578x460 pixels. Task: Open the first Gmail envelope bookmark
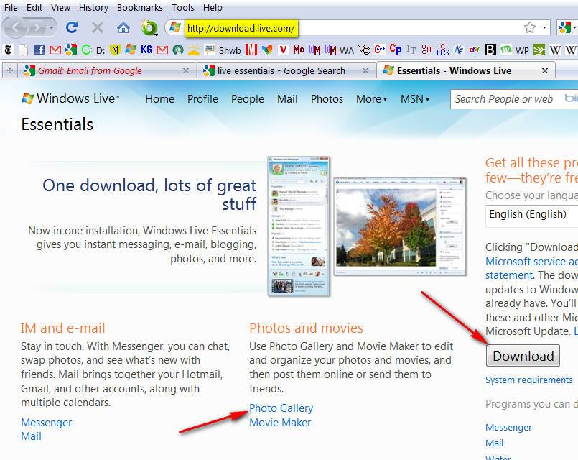point(55,50)
